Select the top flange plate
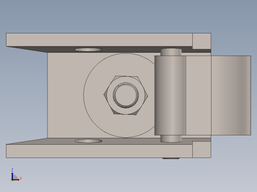The height and width of the screenshot is (192, 257). pos(99,40)
